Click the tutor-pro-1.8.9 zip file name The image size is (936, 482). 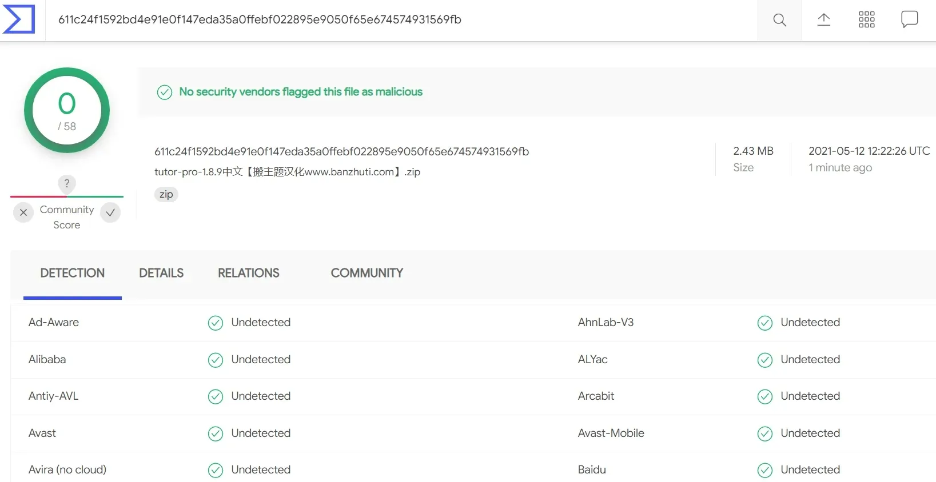click(287, 172)
